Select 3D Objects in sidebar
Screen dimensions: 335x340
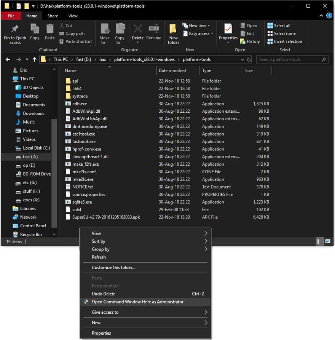33,88
